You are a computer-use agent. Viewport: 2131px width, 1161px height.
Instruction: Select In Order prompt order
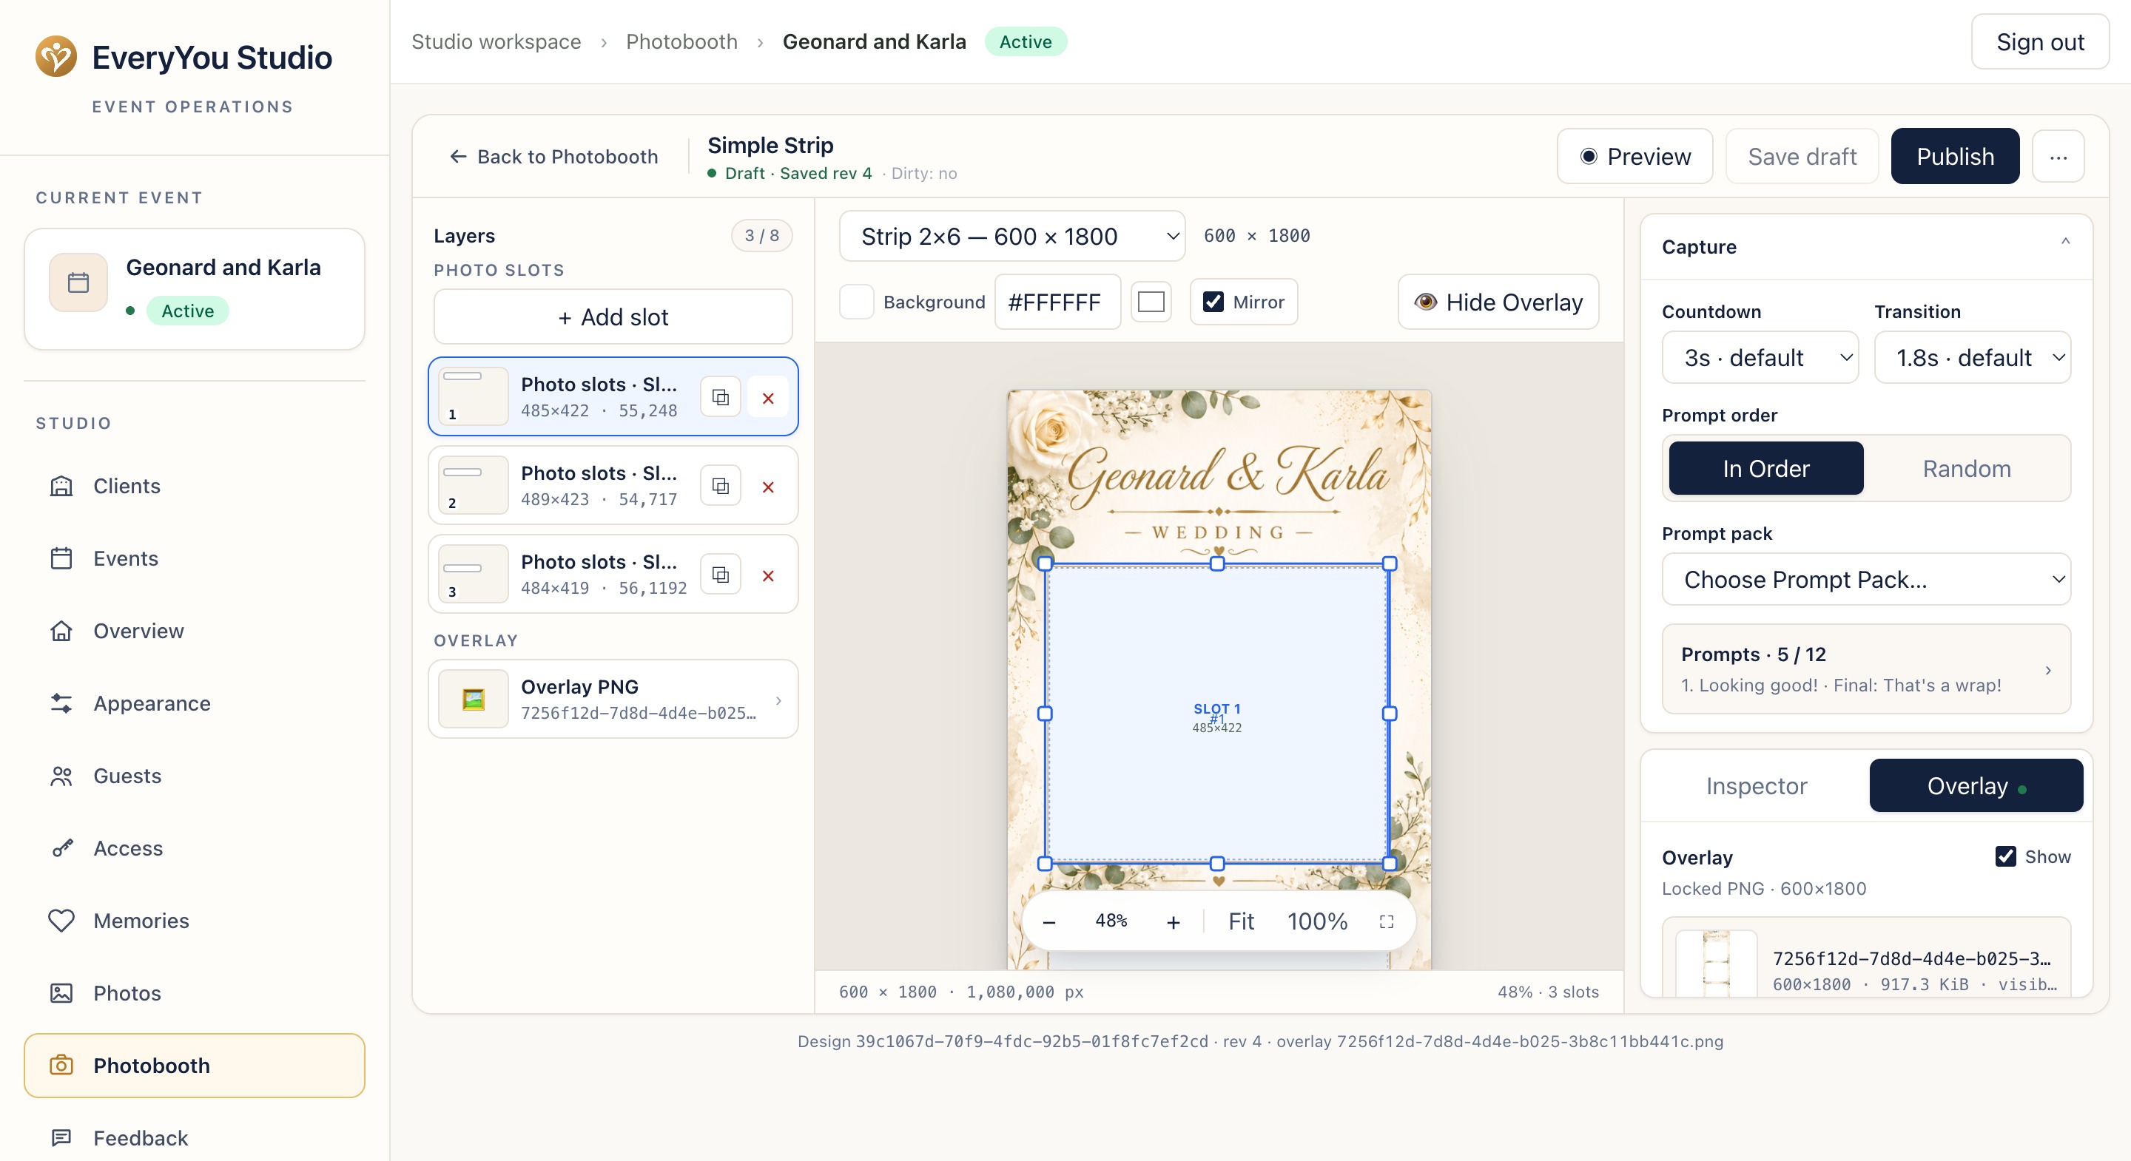1766,469
